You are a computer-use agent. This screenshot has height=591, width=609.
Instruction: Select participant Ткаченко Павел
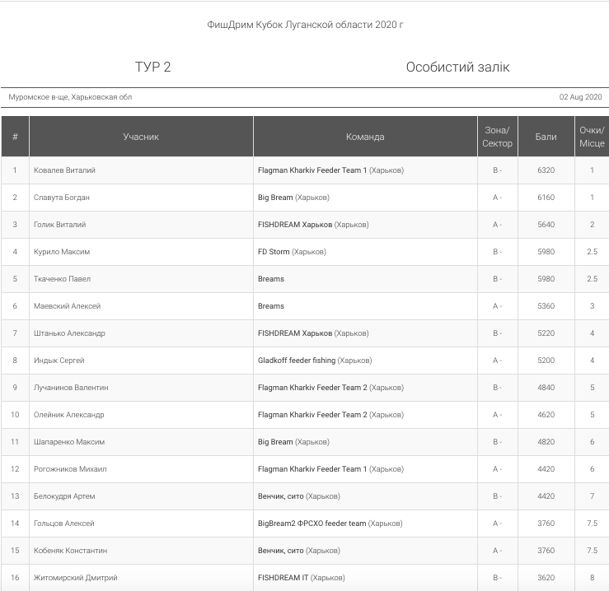[x=62, y=279]
